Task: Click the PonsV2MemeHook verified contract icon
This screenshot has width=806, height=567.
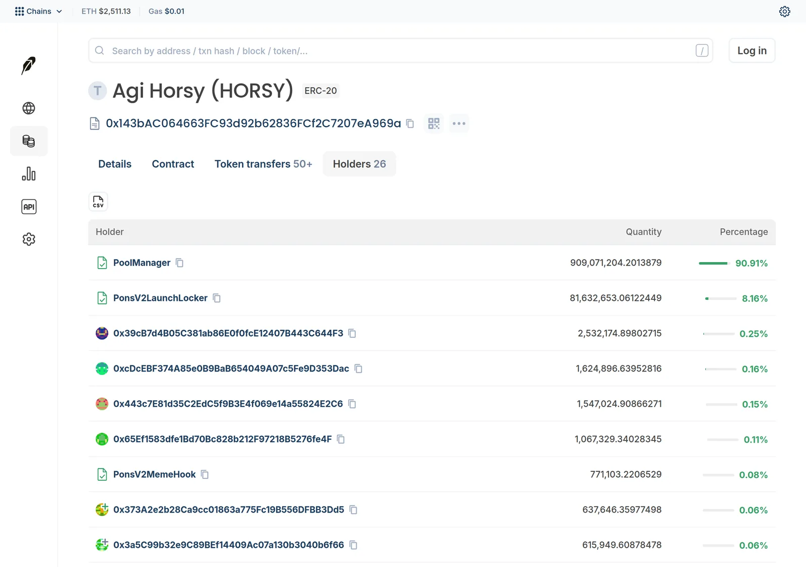Action: click(102, 474)
